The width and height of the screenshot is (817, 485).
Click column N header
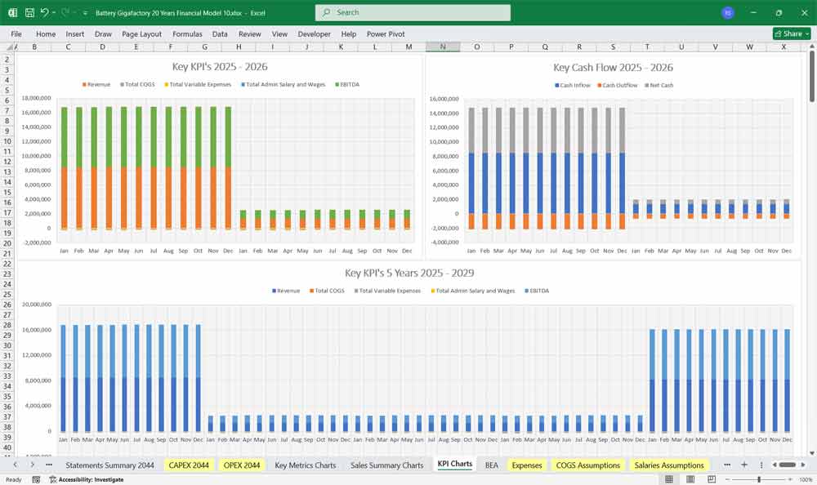443,47
